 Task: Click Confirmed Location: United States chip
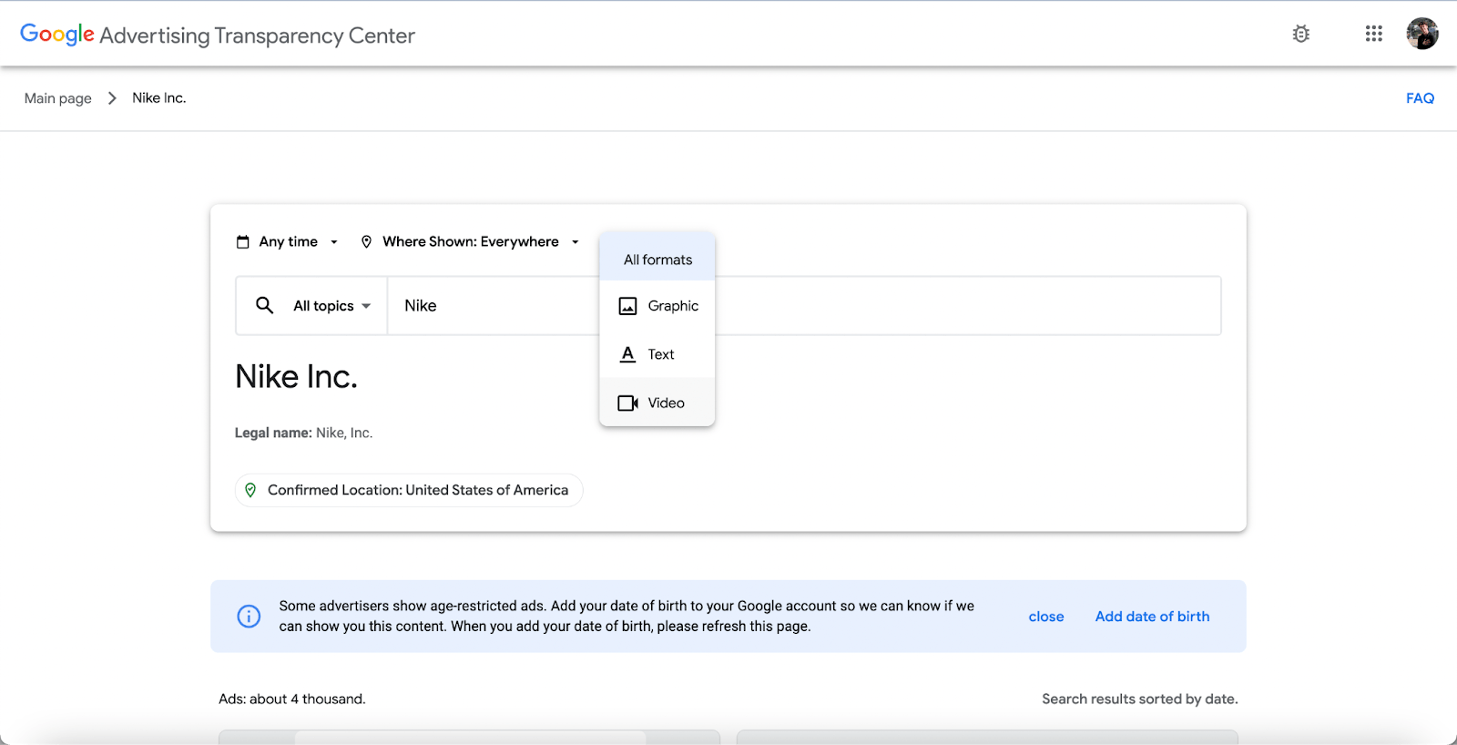(x=409, y=490)
